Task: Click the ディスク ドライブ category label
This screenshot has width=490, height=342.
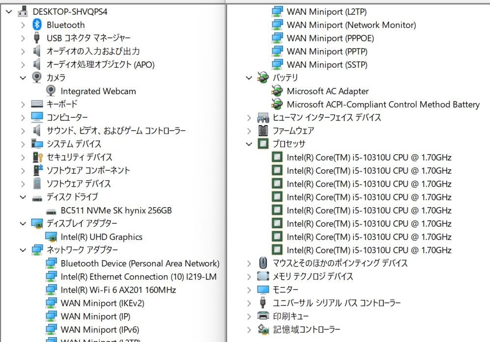Action: [73, 197]
